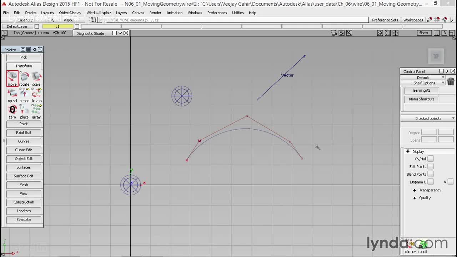
Task: Select the rotate transform tool
Action: pos(24,78)
